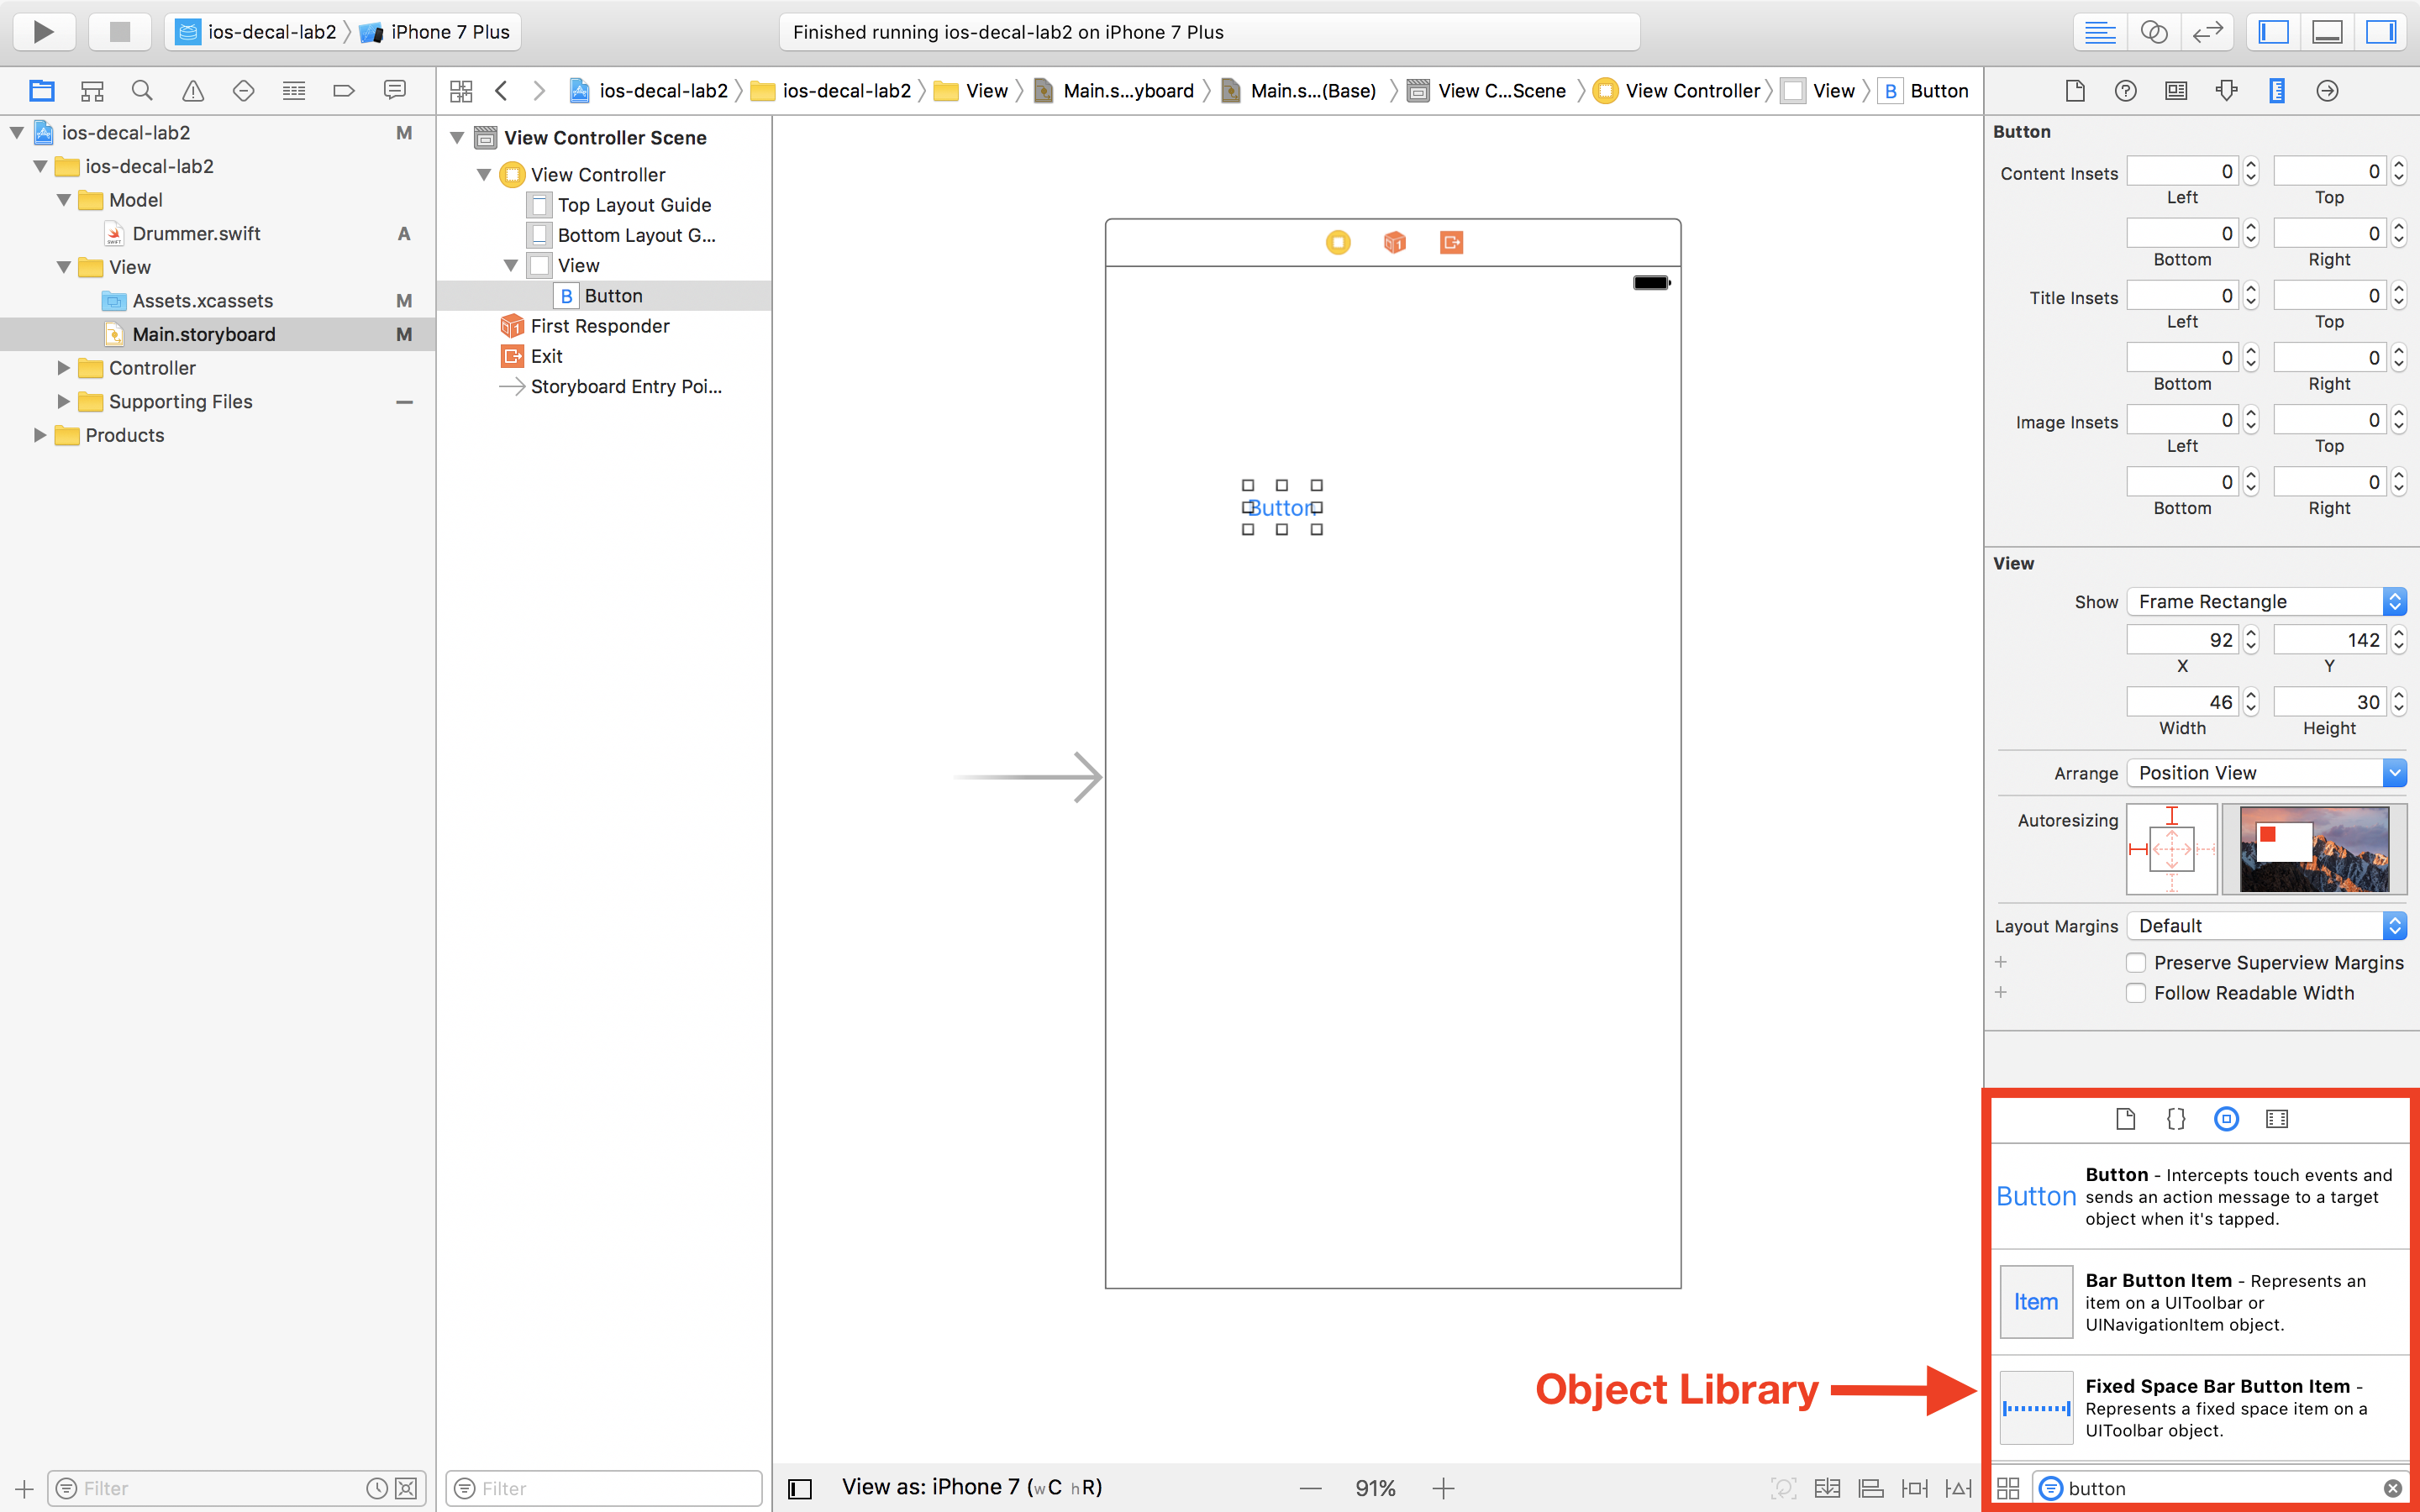Enable Preserve Superview Margins
Viewport: 2420px width, 1512px height.
(x=2136, y=962)
